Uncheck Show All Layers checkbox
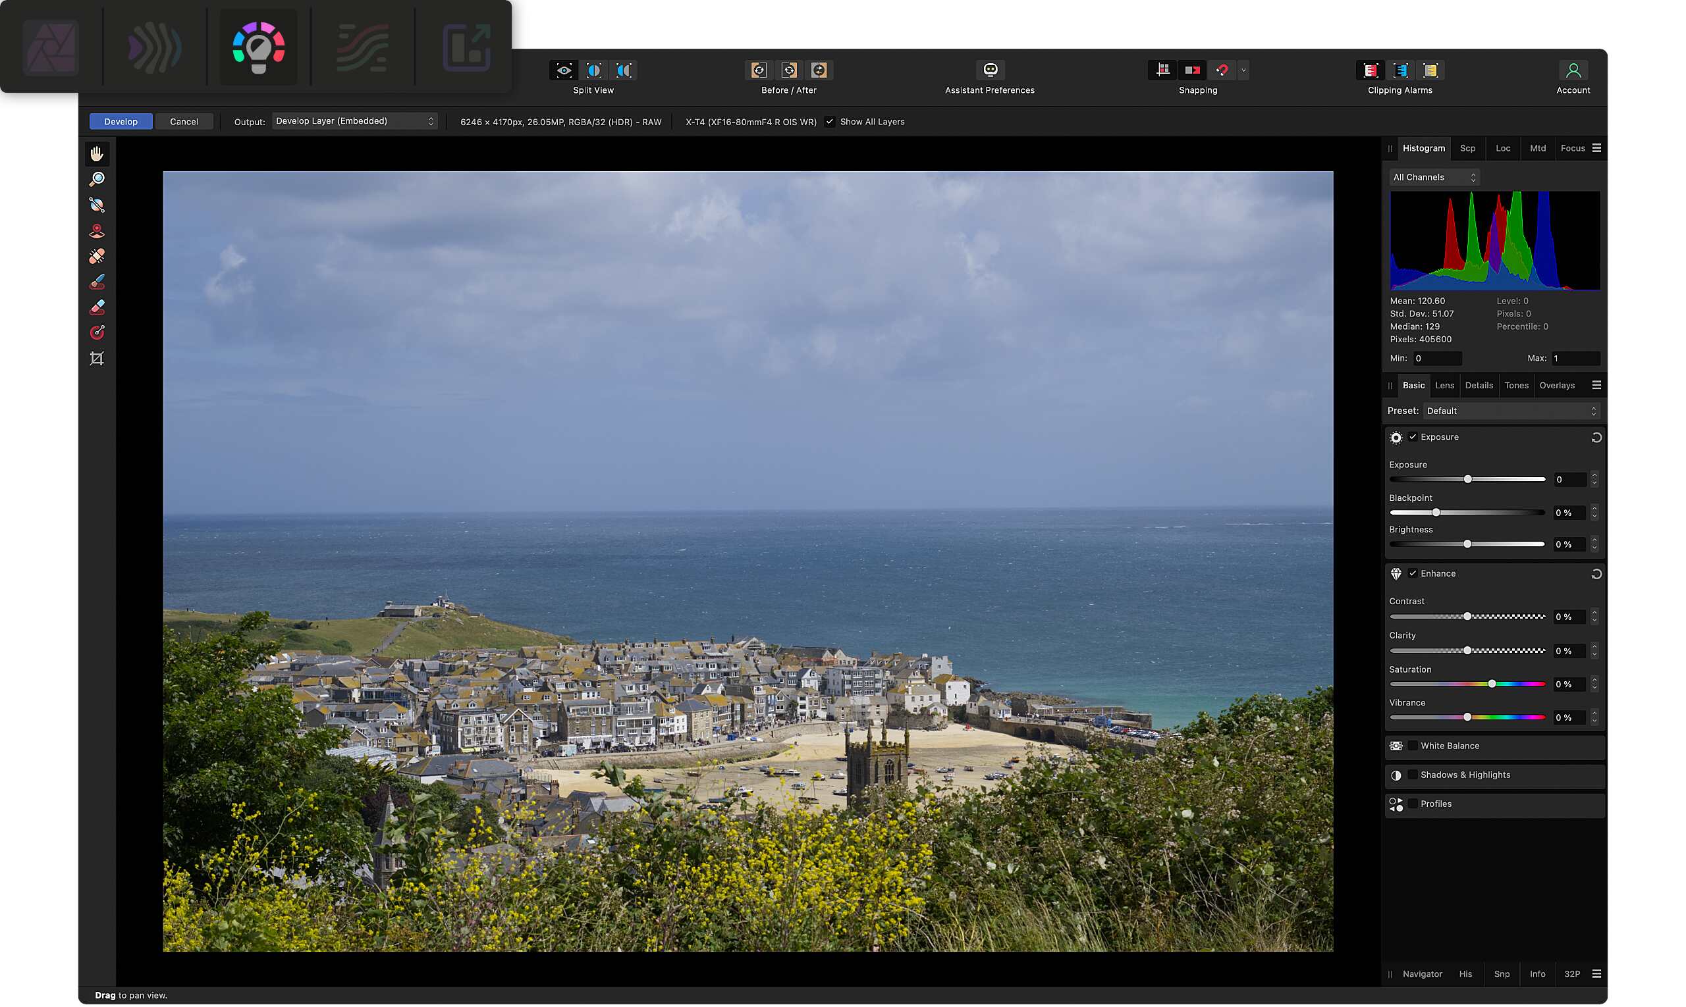This screenshot has height=1007, width=1686. pyautogui.click(x=830, y=122)
